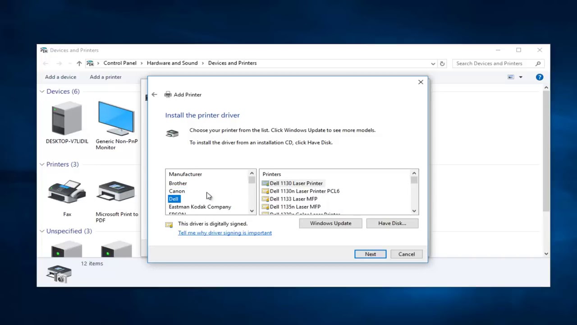Open 'Tell me why driver signing is important' link
This screenshot has width=577, height=325.
(225, 233)
